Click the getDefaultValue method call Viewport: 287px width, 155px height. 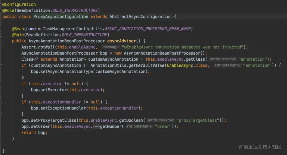click(146, 65)
